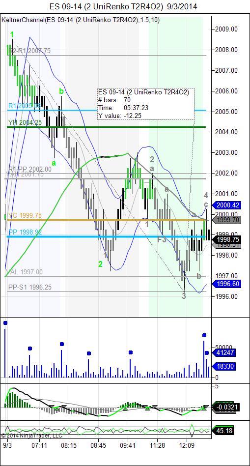
Task: Select the R1-PP 2002.00 level label
Action: click(29, 169)
